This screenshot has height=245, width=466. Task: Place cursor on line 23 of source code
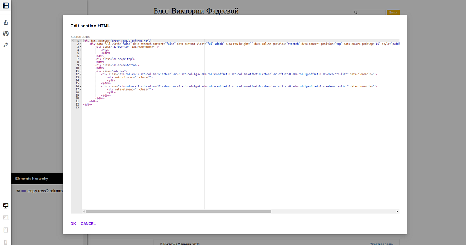coord(137,107)
